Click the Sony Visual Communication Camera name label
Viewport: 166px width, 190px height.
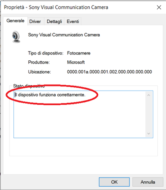[x=64, y=35]
